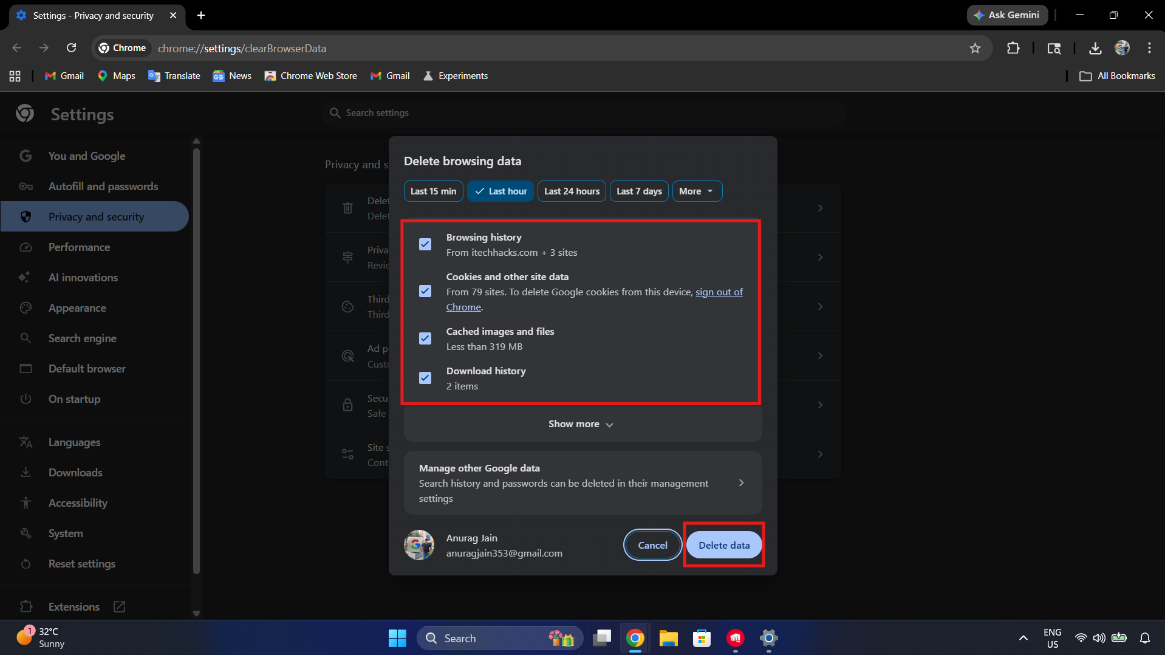This screenshot has width=1165, height=655.
Task: Expand the Show more section
Action: pyautogui.click(x=582, y=424)
